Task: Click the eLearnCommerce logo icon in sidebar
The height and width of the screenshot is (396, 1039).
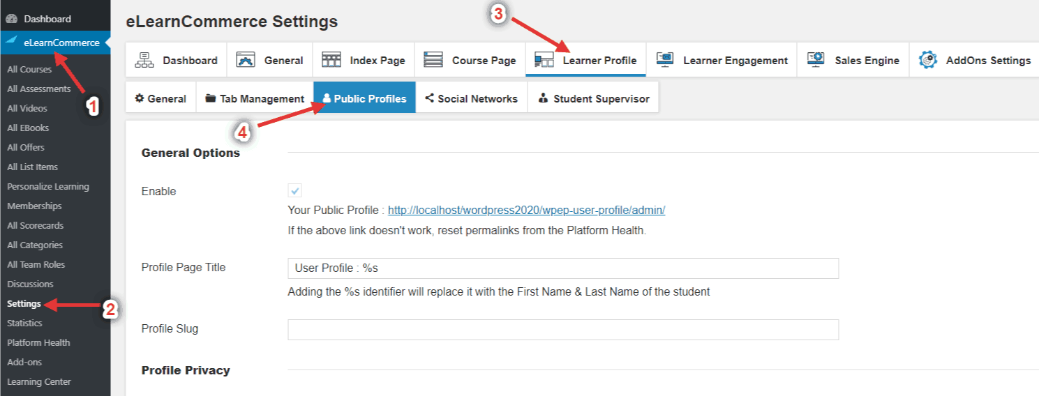Action: [x=11, y=43]
